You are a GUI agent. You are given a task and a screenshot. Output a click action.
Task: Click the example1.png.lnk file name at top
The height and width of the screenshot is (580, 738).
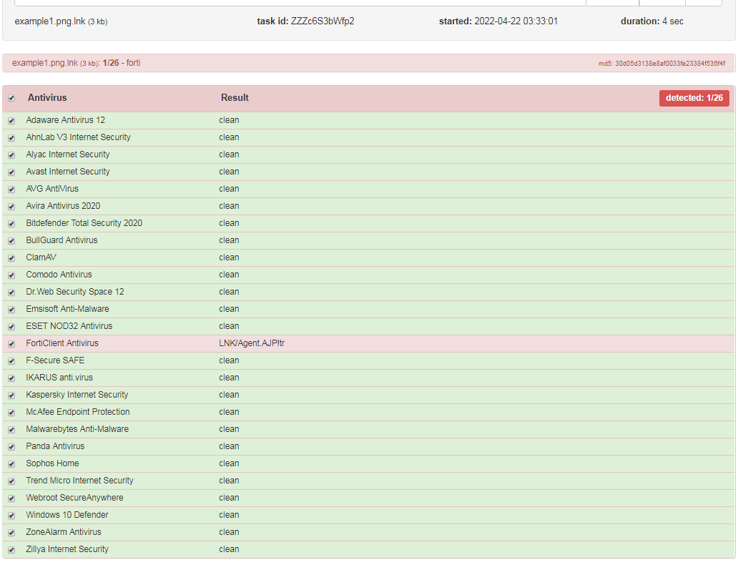pyautogui.click(x=50, y=21)
